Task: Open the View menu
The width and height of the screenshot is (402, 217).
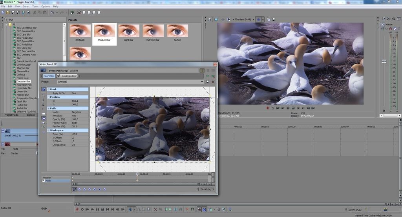Action: click(x=18, y=6)
